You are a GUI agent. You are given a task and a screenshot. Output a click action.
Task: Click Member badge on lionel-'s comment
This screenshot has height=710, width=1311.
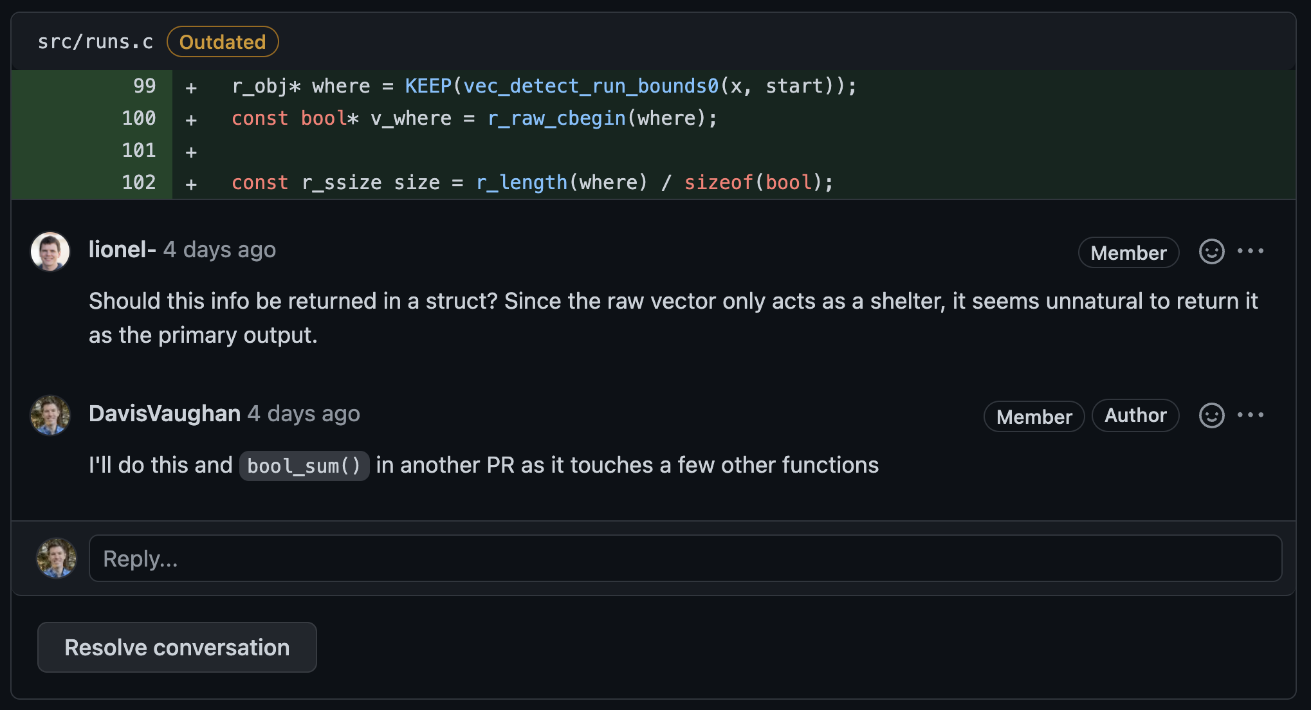1128,253
